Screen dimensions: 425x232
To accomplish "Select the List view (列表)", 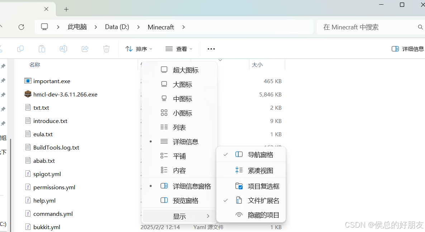I will coord(179,127).
